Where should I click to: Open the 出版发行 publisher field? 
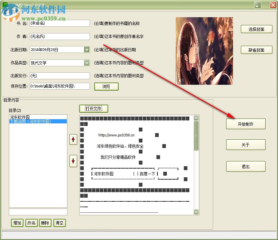60,76
